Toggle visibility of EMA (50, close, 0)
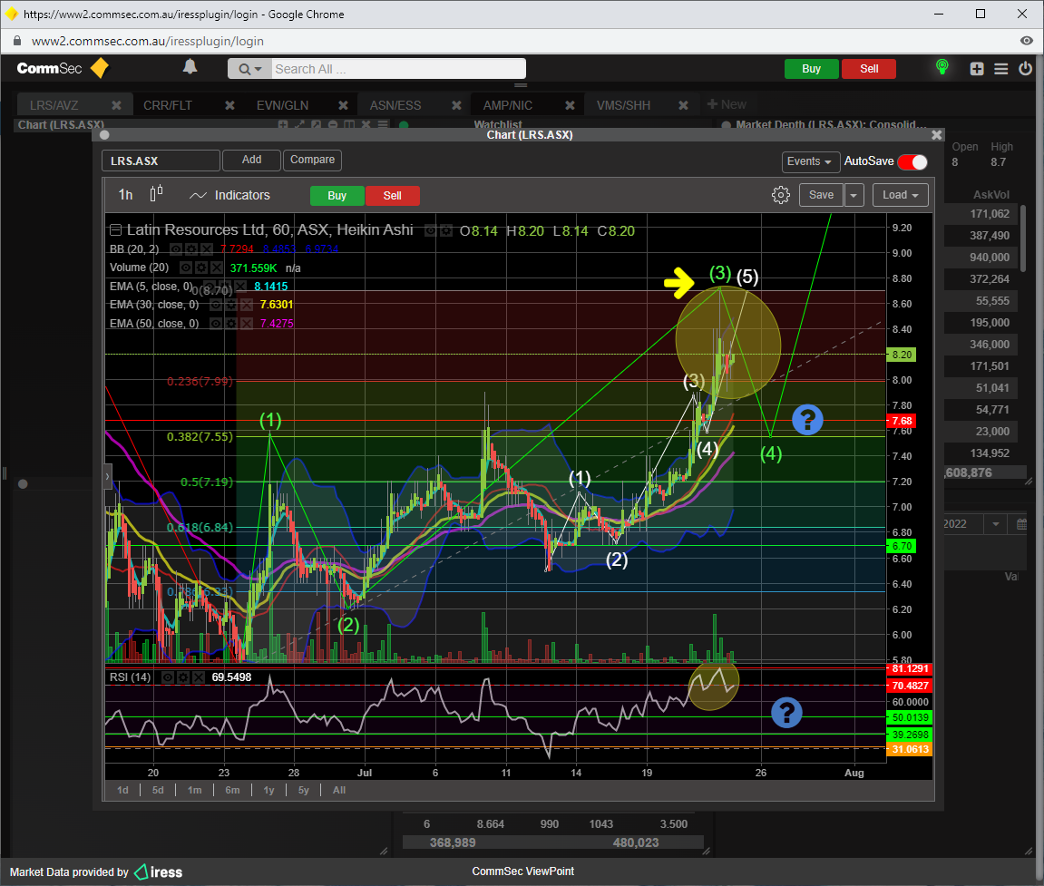The height and width of the screenshot is (886, 1044). [216, 324]
